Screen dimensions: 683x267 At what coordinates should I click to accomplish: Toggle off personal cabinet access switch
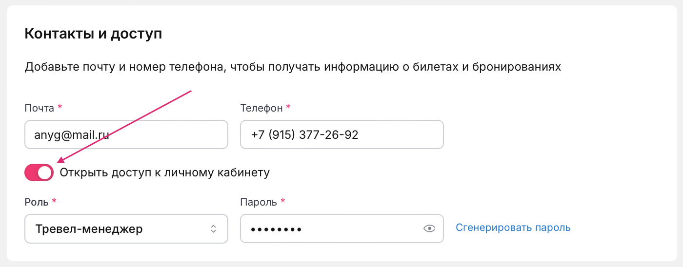tap(39, 172)
